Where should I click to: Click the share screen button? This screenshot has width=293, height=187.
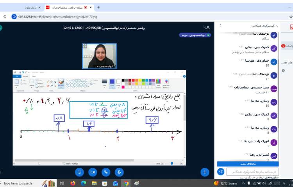click(79, 172)
